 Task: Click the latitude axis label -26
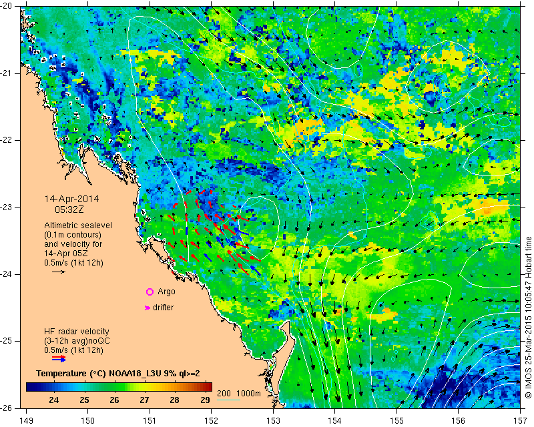[x=6, y=408]
